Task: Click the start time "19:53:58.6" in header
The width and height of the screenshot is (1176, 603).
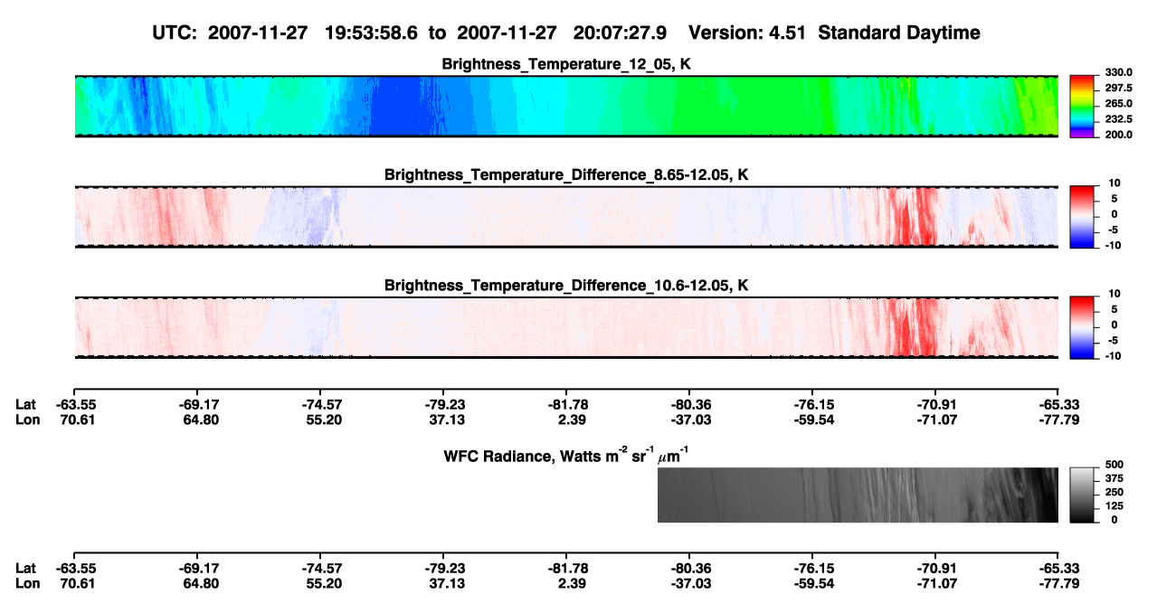Action: click(x=372, y=33)
